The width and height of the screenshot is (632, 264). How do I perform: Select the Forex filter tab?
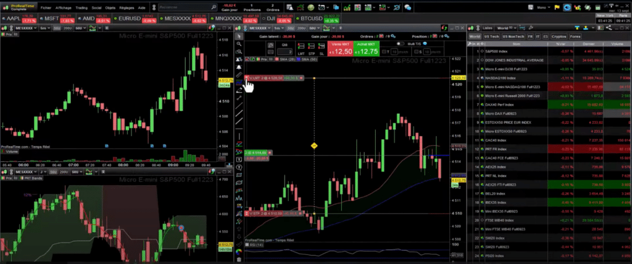point(575,36)
